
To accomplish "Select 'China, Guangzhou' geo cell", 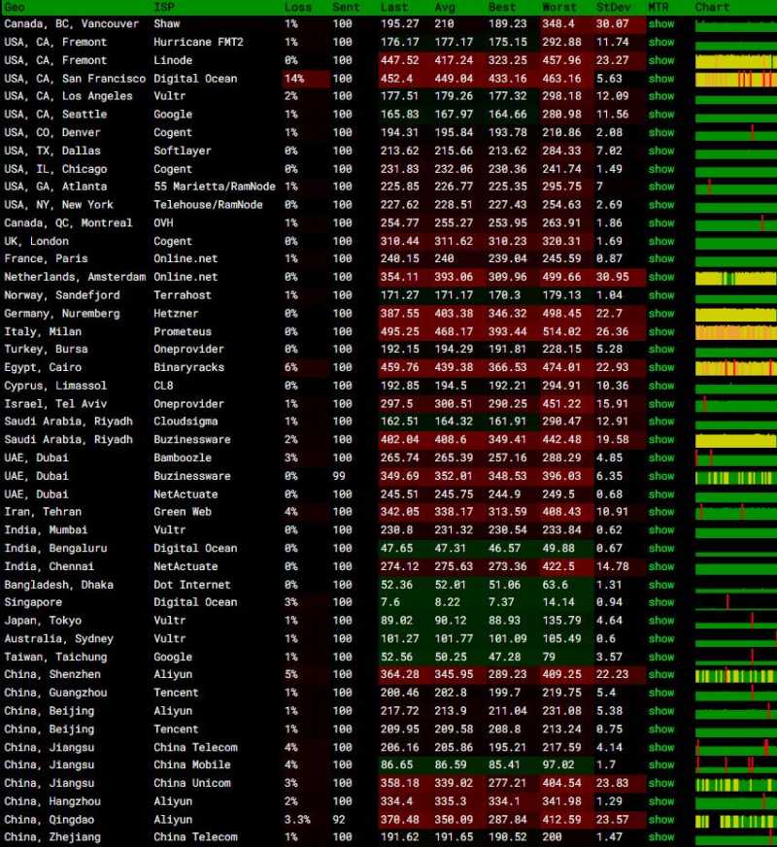I will 55,693.
